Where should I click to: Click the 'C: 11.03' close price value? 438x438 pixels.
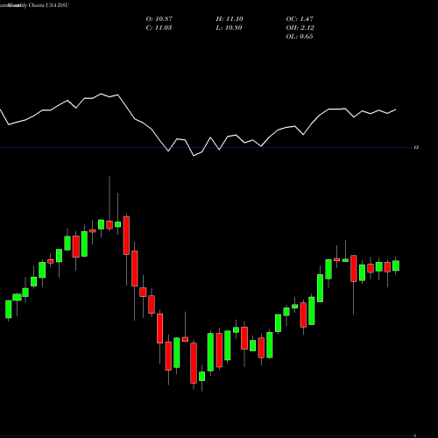point(159,28)
